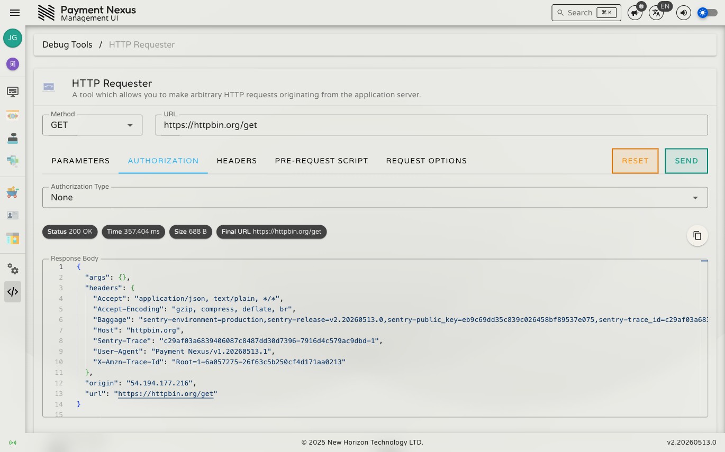Screen dimensions: 725x452
Task: Switch to the Parameters tab
Action: coord(80,161)
